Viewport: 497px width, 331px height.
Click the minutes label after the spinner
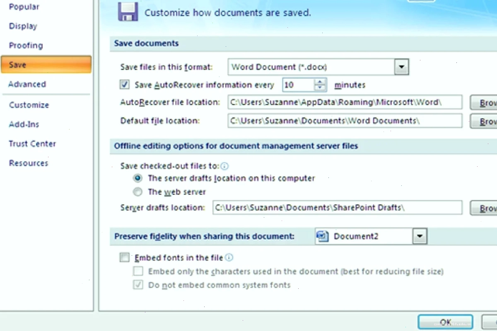pos(350,85)
